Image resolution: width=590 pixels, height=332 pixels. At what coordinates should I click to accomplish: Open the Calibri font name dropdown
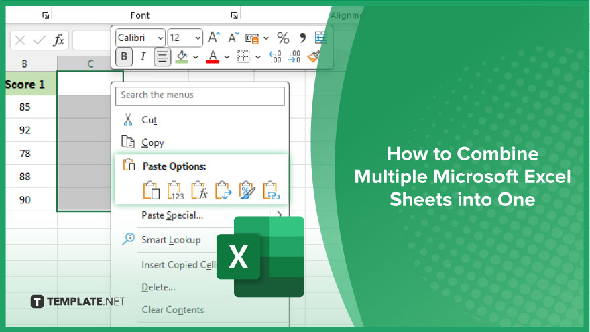(160, 38)
